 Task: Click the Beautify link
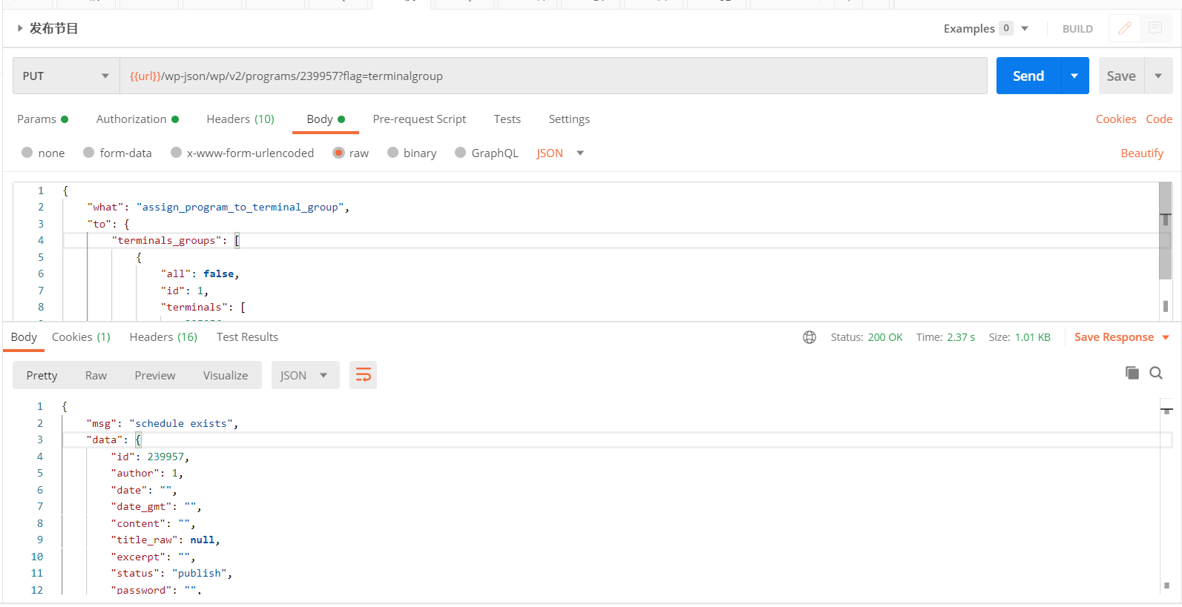click(1142, 153)
